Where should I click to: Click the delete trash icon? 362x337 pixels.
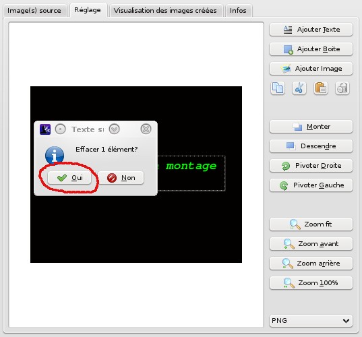point(342,88)
